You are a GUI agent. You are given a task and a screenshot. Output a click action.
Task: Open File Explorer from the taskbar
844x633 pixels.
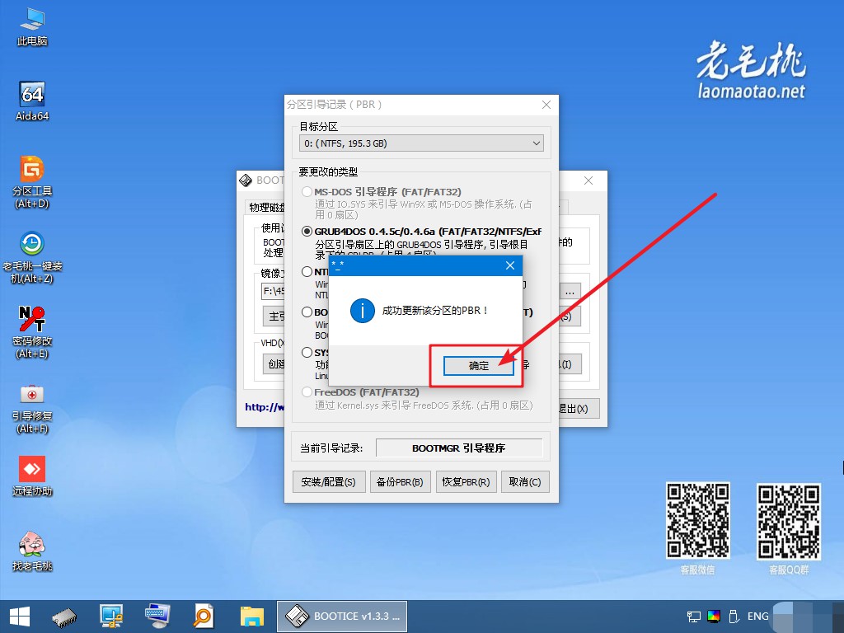[x=252, y=617]
